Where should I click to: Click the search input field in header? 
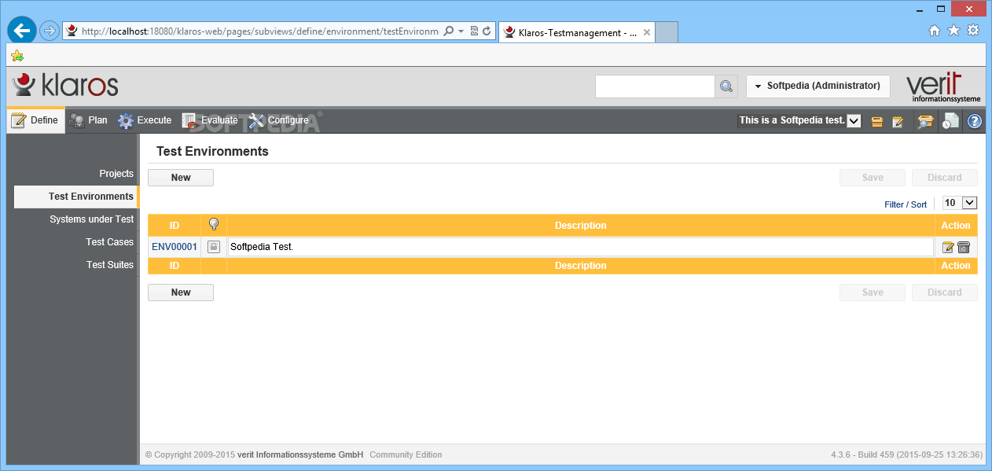(655, 86)
